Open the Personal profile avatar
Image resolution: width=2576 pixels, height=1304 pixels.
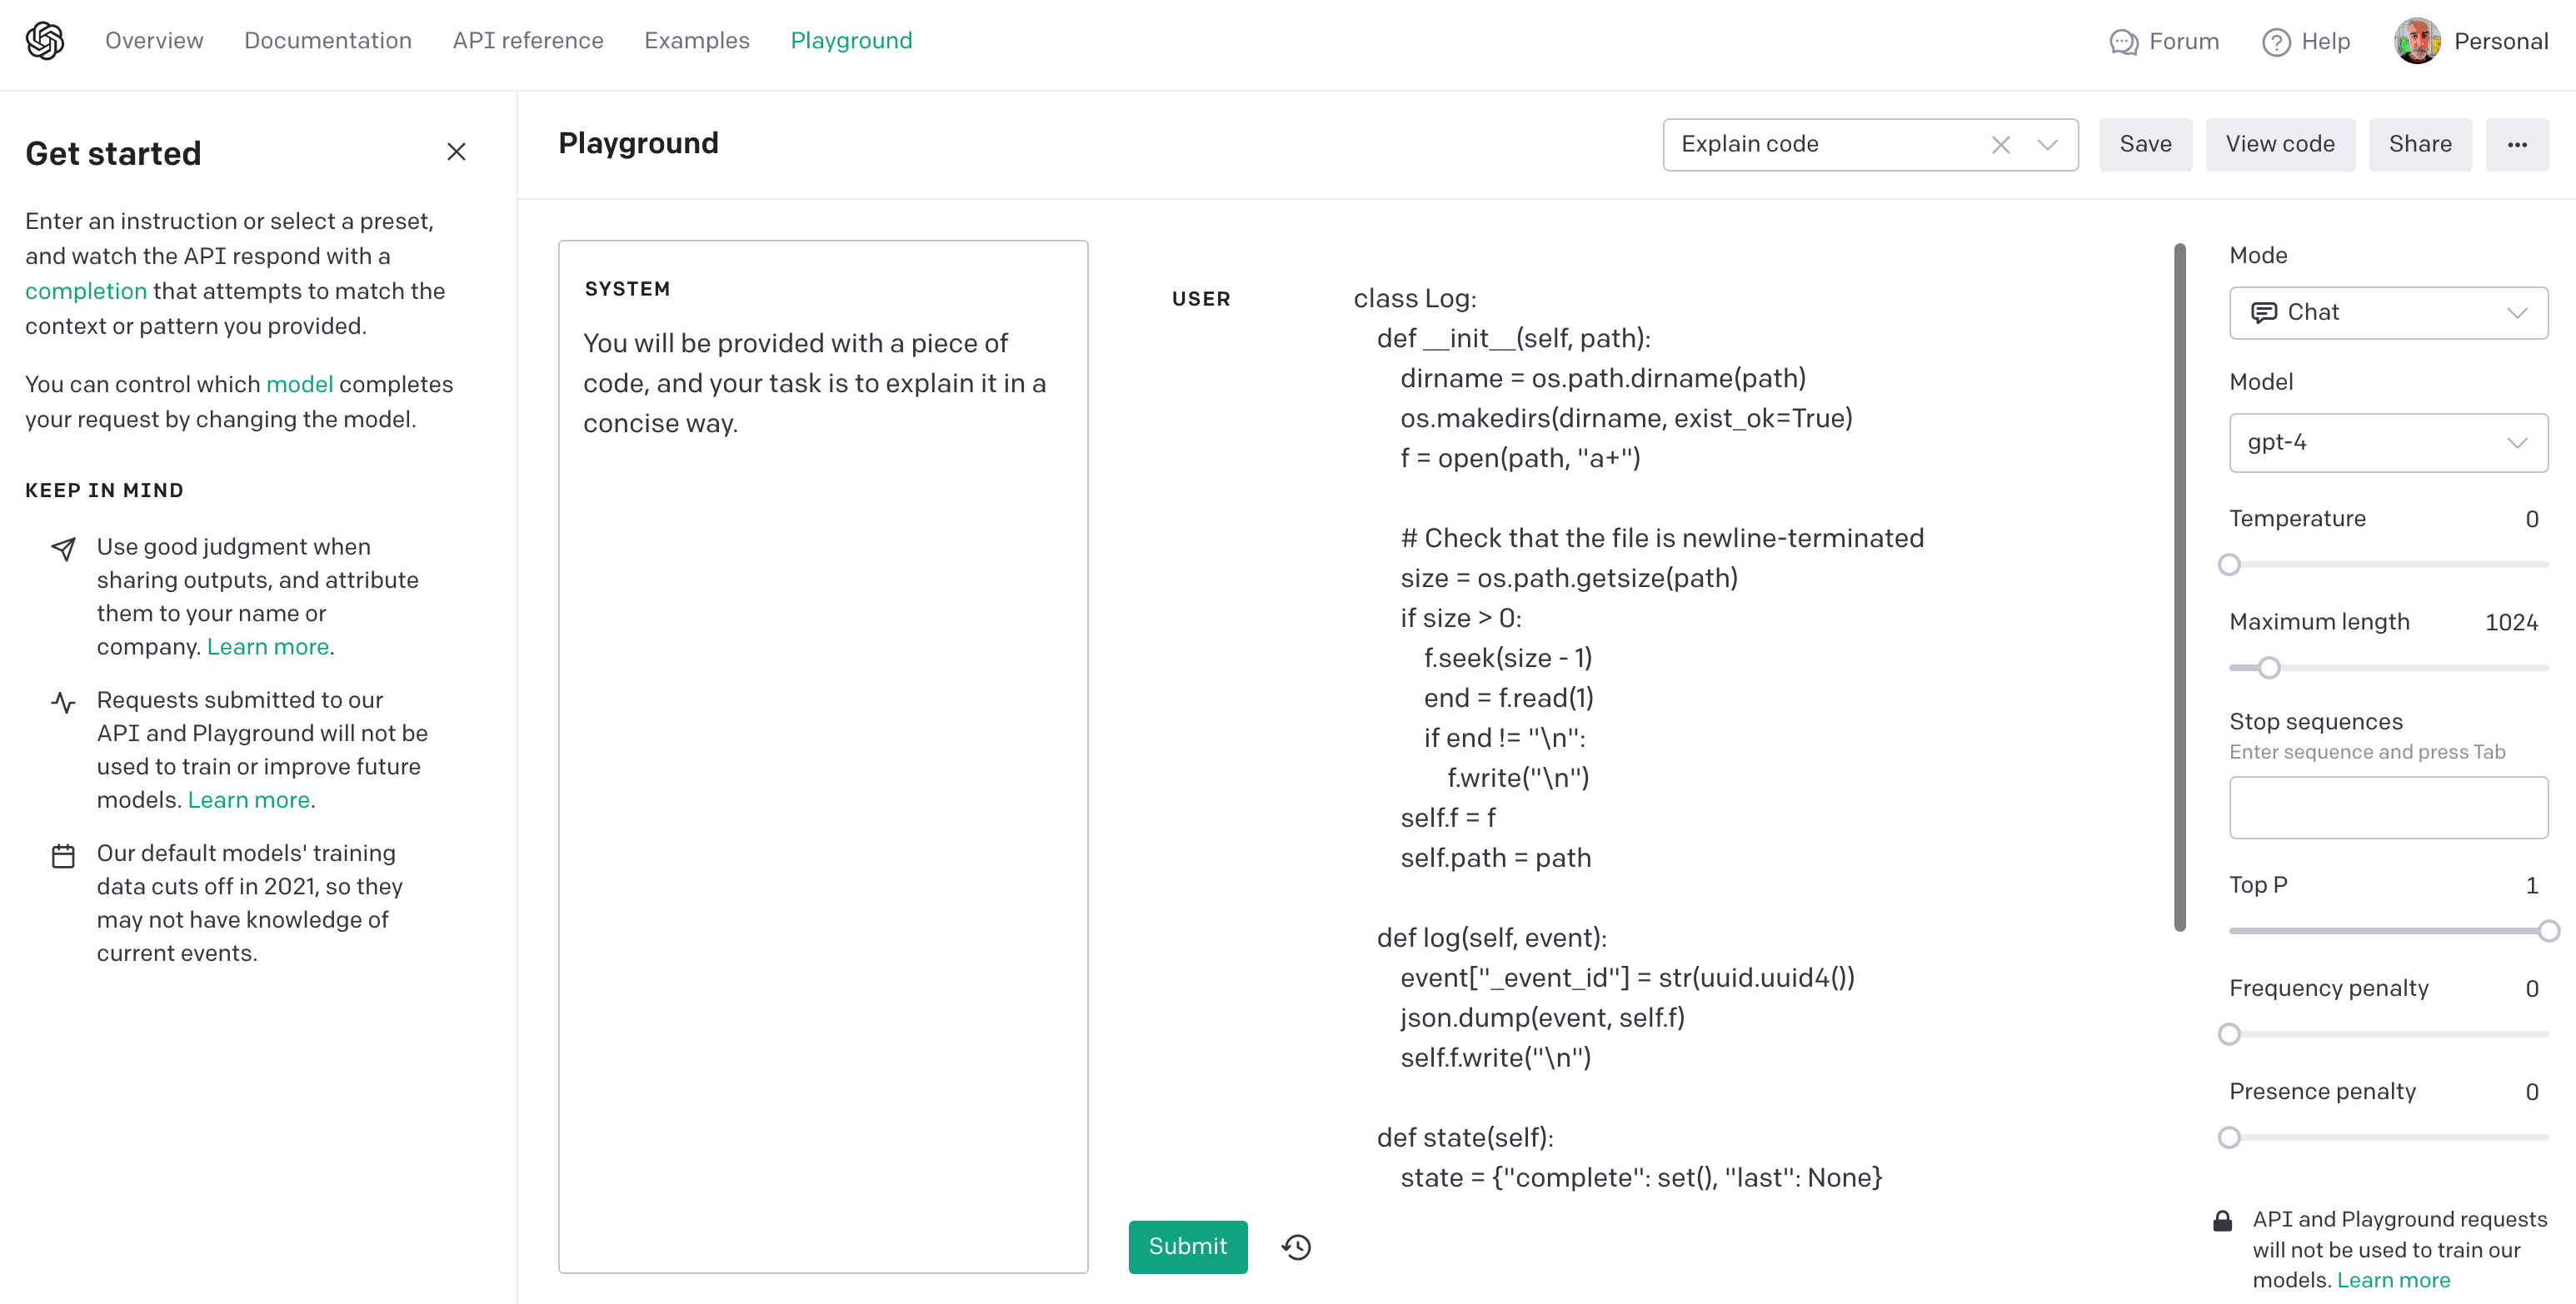coord(2417,41)
